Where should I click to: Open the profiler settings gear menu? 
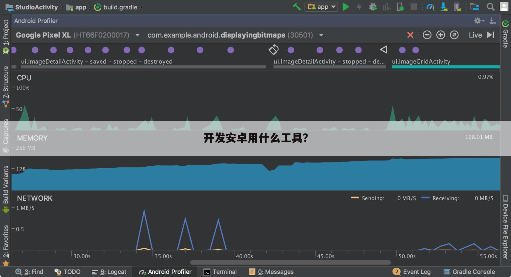point(479,21)
